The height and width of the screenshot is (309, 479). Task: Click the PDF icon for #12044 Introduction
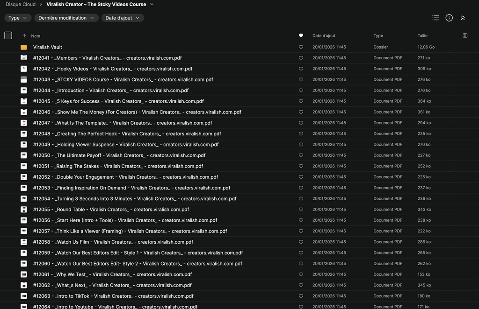coord(23,90)
